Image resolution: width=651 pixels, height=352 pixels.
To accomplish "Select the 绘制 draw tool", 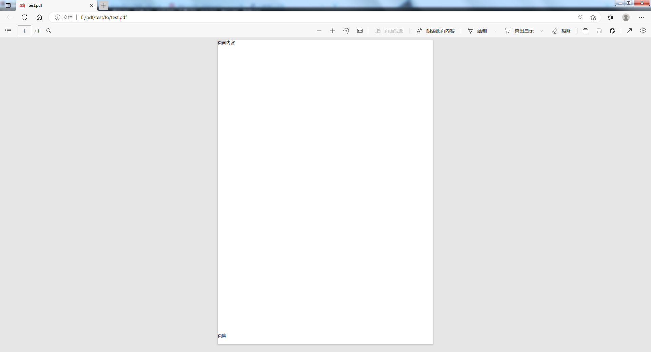I will [x=477, y=31].
